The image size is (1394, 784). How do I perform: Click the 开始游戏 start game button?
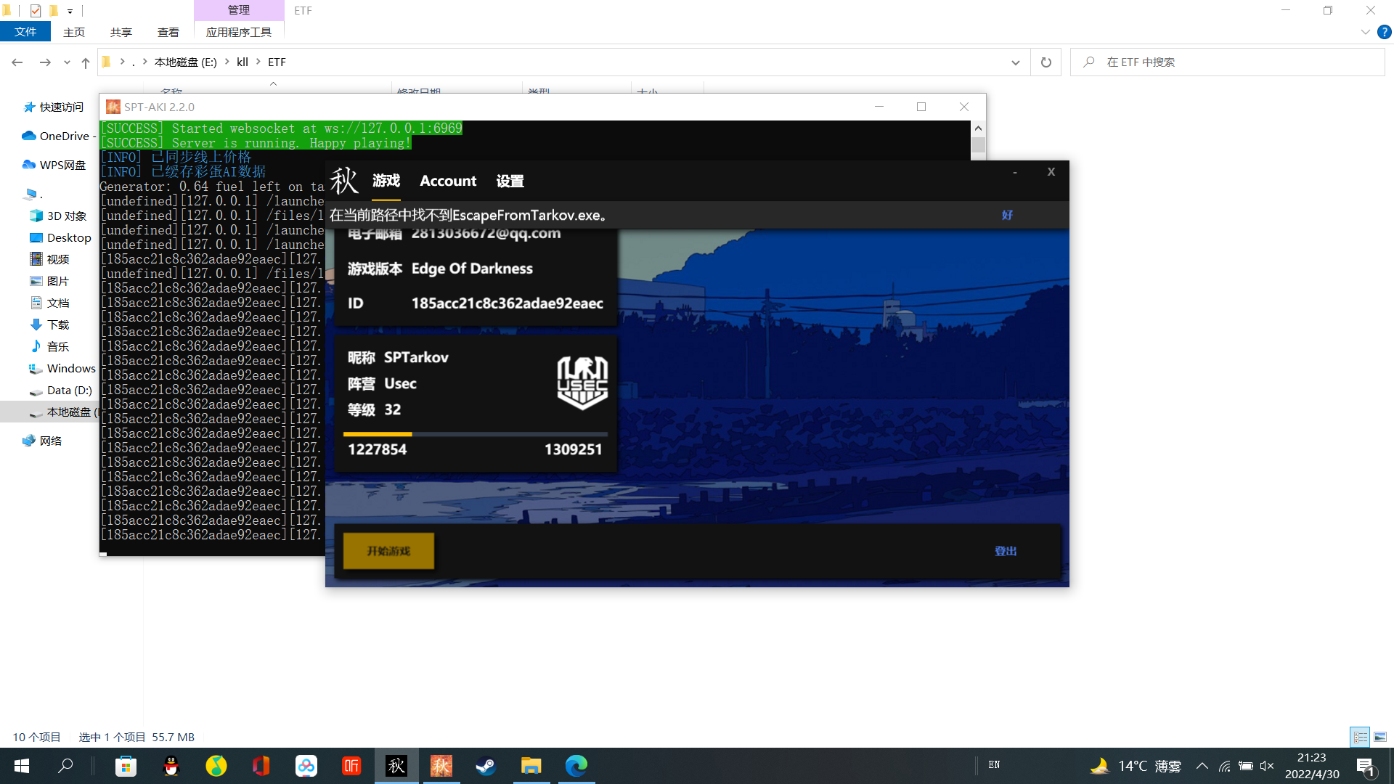tap(388, 551)
